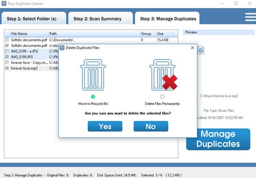Click the Original Files: 9 status entry
This screenshot has width=256, height=178.
tap(58, 175)
